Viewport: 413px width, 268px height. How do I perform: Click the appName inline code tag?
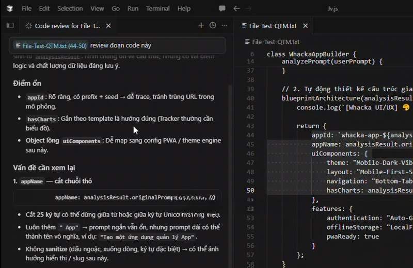32,181
